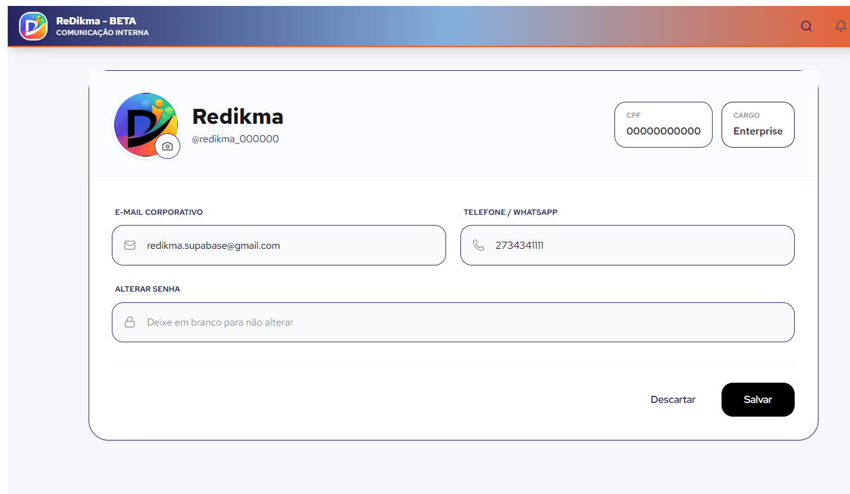Screen dimensions: 850x494
Task: Click the Descartar button
Action: (x=673, y=399)
